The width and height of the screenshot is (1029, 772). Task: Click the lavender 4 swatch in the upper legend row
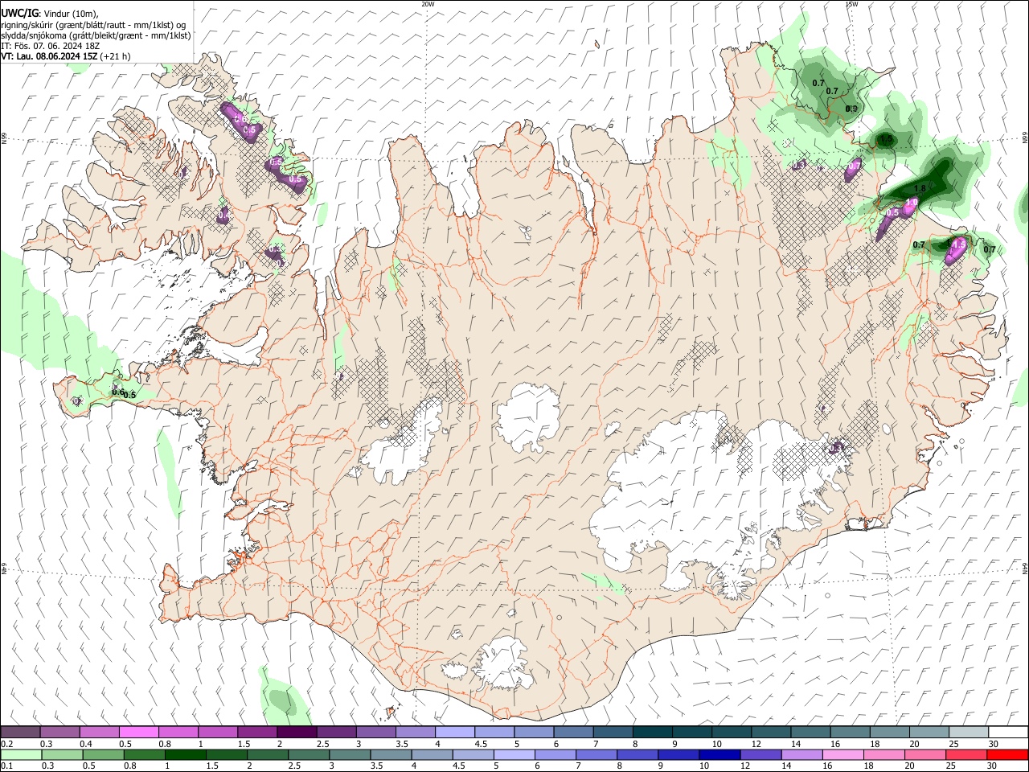[x=453, y=733]
